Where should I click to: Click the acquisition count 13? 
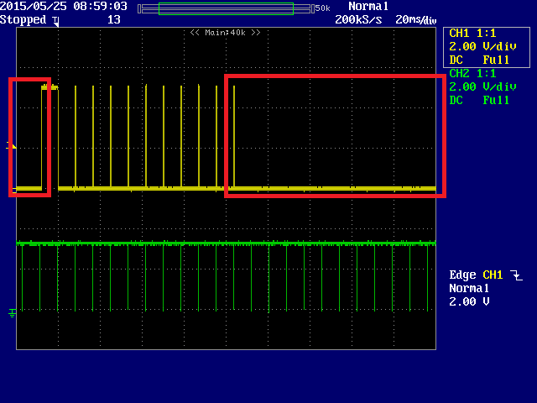click(x=114, y=19)
